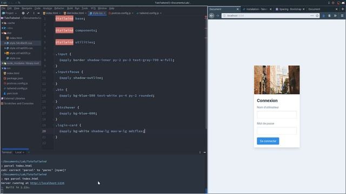
Task: Open the address bar page actions ellipsis
Action: tap(312, 16)
